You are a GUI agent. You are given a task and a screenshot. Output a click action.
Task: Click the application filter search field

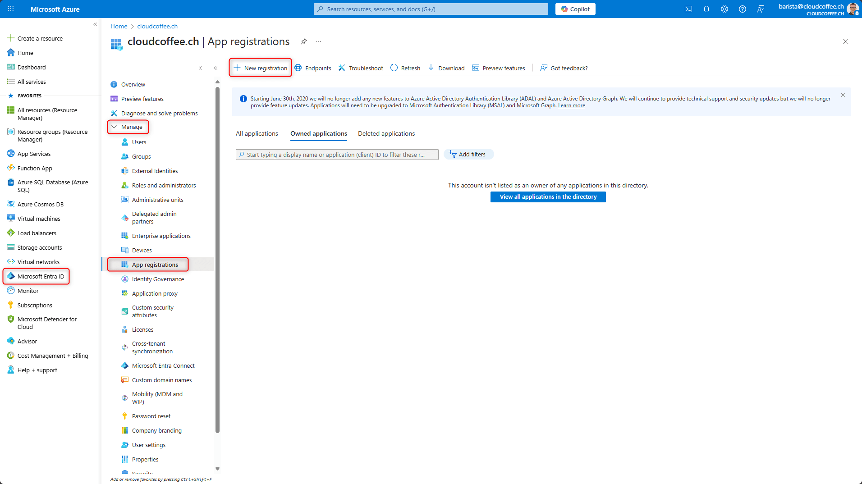[337, 155]
